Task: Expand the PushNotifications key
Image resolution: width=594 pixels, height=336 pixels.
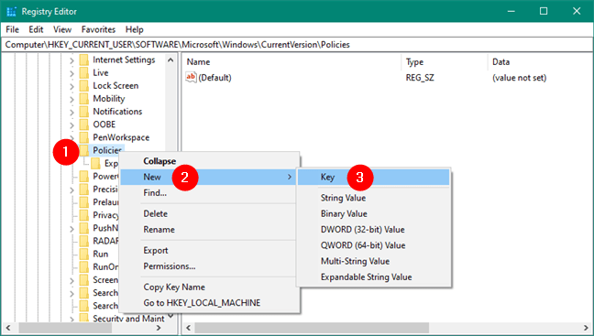Action: pos(72,228)
